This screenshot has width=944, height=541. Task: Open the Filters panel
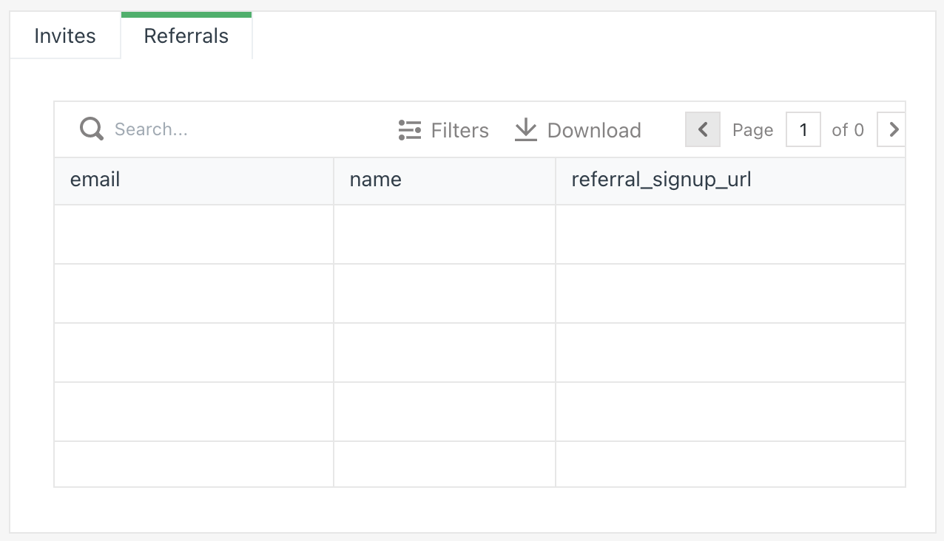pyautogui.click(x=444, y=129)
